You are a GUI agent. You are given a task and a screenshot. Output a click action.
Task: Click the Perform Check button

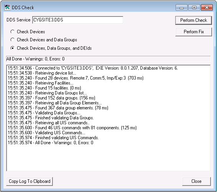(194, 20)
